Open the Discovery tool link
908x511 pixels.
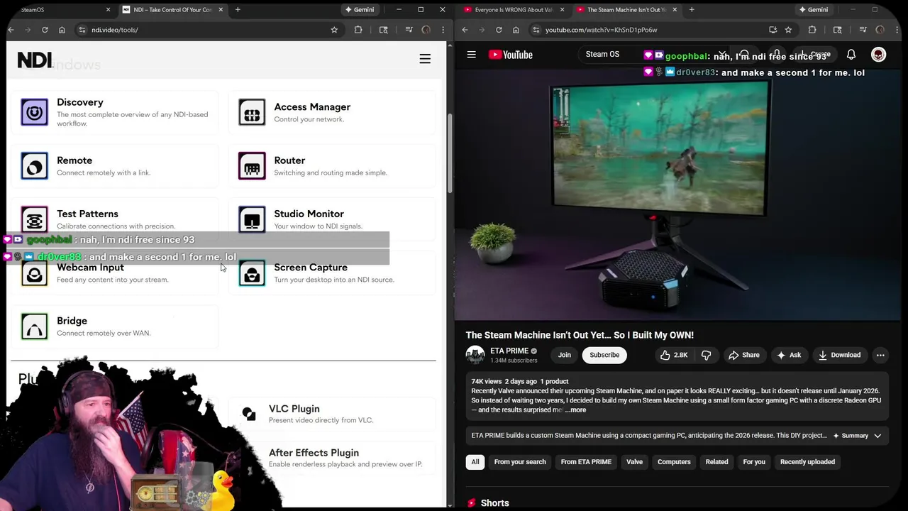click(80, 102)
